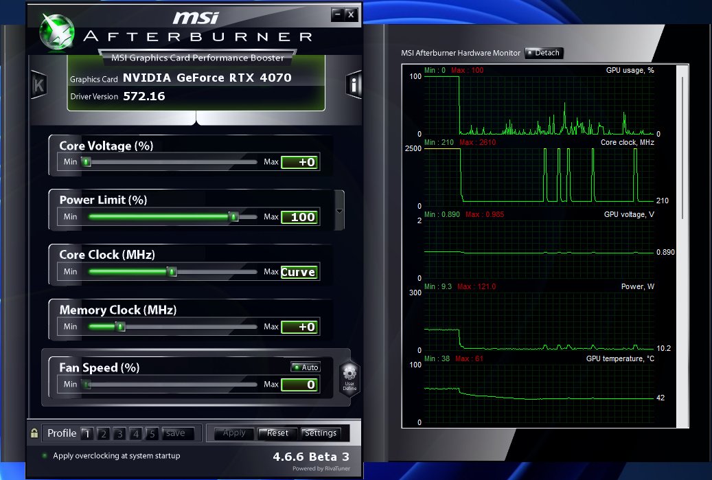Toggle Auto fan speed
The width and height of the screenshot is (712, 480).
306,367
